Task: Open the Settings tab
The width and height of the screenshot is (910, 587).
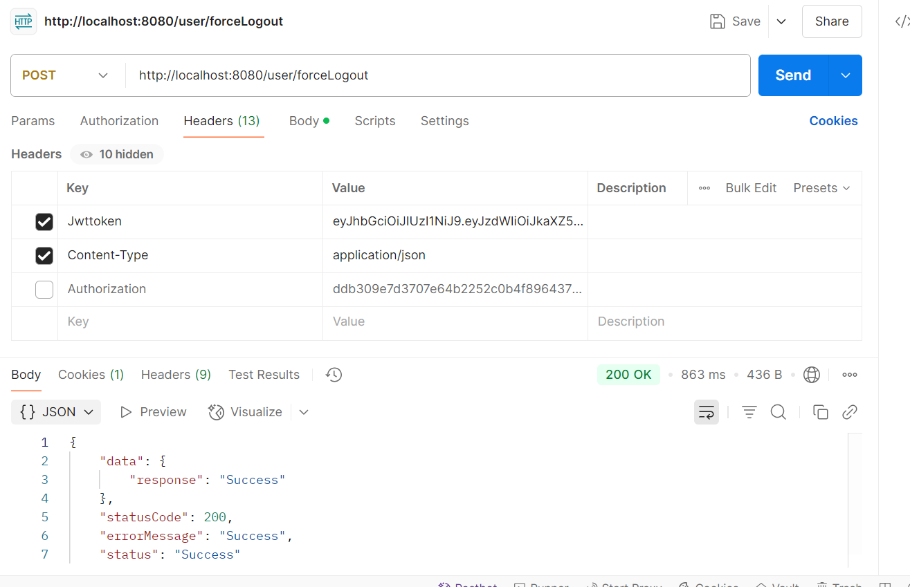Action: pos(444,121)
